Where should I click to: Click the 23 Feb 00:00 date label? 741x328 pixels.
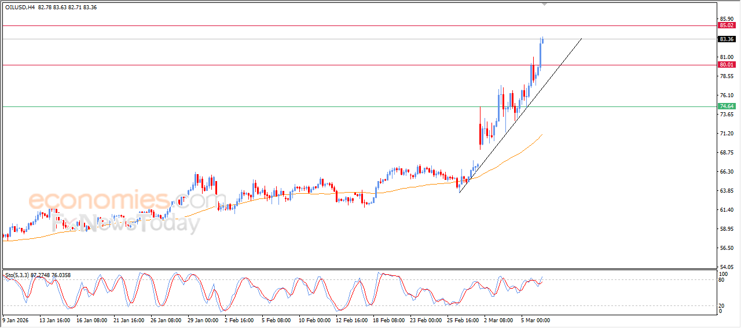[425, 319]
